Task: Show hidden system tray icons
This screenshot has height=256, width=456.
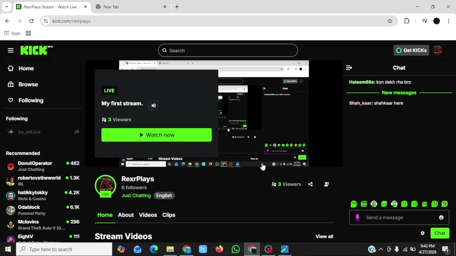Action: click(x=381, y=249)
